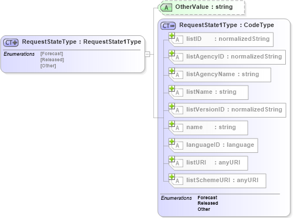Click the Enumerations heading in RequestStateType

pos(19,54)
